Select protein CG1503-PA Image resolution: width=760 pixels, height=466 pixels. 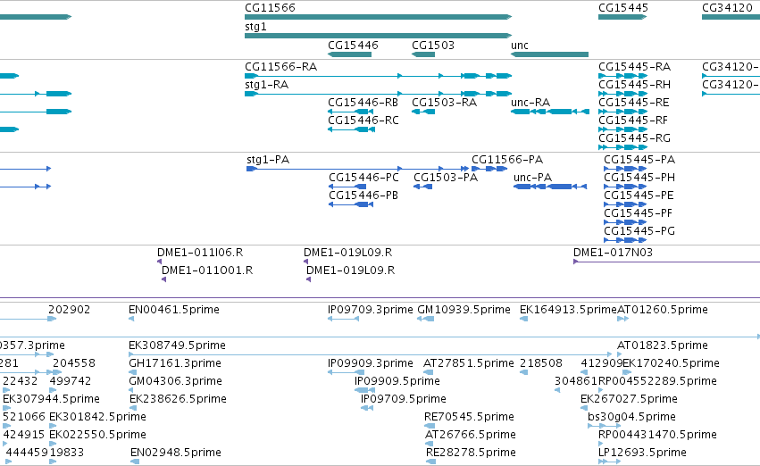[x=446, y=178]
